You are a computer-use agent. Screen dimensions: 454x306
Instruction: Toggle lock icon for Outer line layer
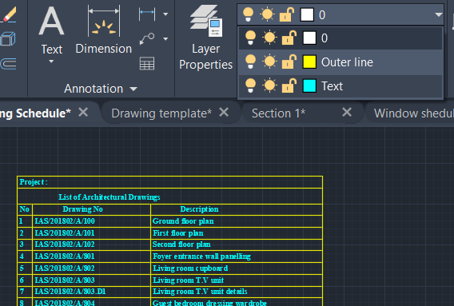[x=288, y=62]
